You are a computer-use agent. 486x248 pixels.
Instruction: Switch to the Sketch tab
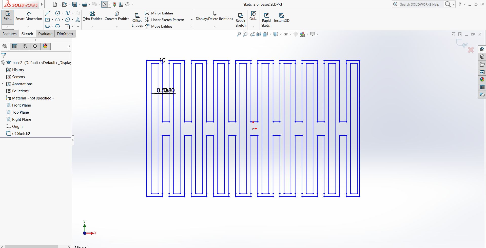tap(27, 34)
